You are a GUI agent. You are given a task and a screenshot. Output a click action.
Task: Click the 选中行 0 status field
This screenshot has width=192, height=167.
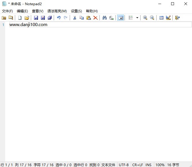point(80,165)
